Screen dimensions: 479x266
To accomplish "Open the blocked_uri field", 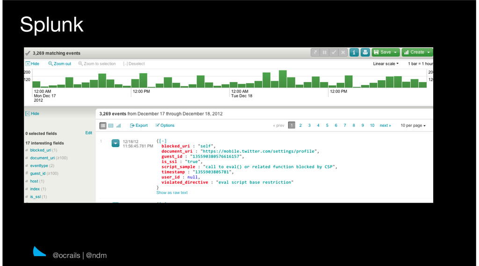I will pyautogui.click(x=41, y=150).
